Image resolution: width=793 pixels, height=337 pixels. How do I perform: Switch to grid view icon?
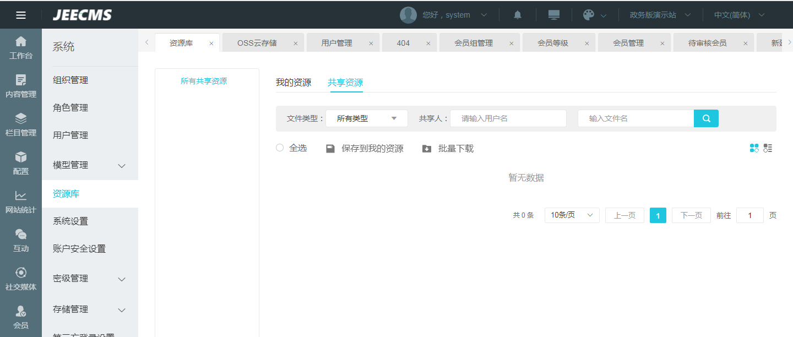754,148
